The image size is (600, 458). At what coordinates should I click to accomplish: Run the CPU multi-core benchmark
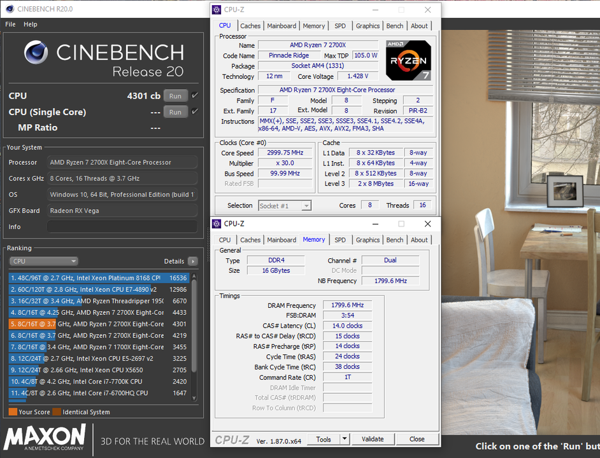[175, 96]
